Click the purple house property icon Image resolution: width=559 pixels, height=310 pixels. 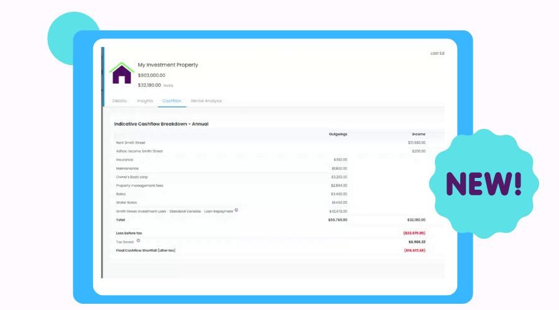[x=122, y=73]
